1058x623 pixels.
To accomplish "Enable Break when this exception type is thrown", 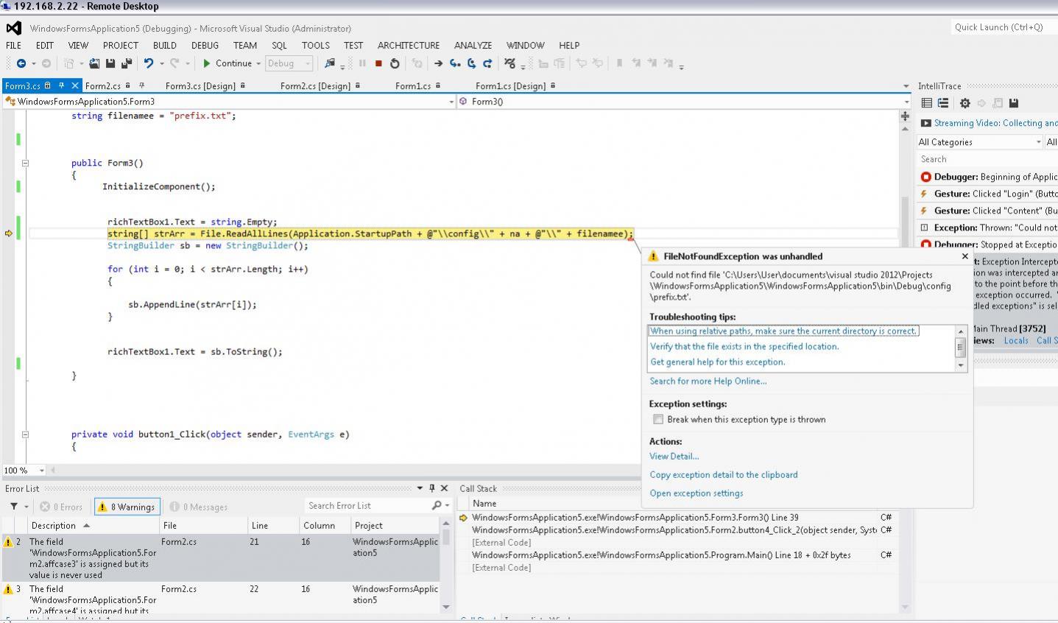I will point(658,419).
